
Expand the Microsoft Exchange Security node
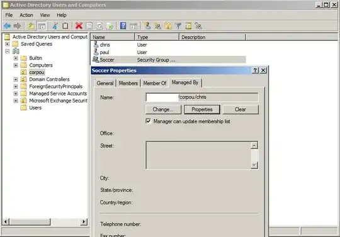[x=16, y=101]
